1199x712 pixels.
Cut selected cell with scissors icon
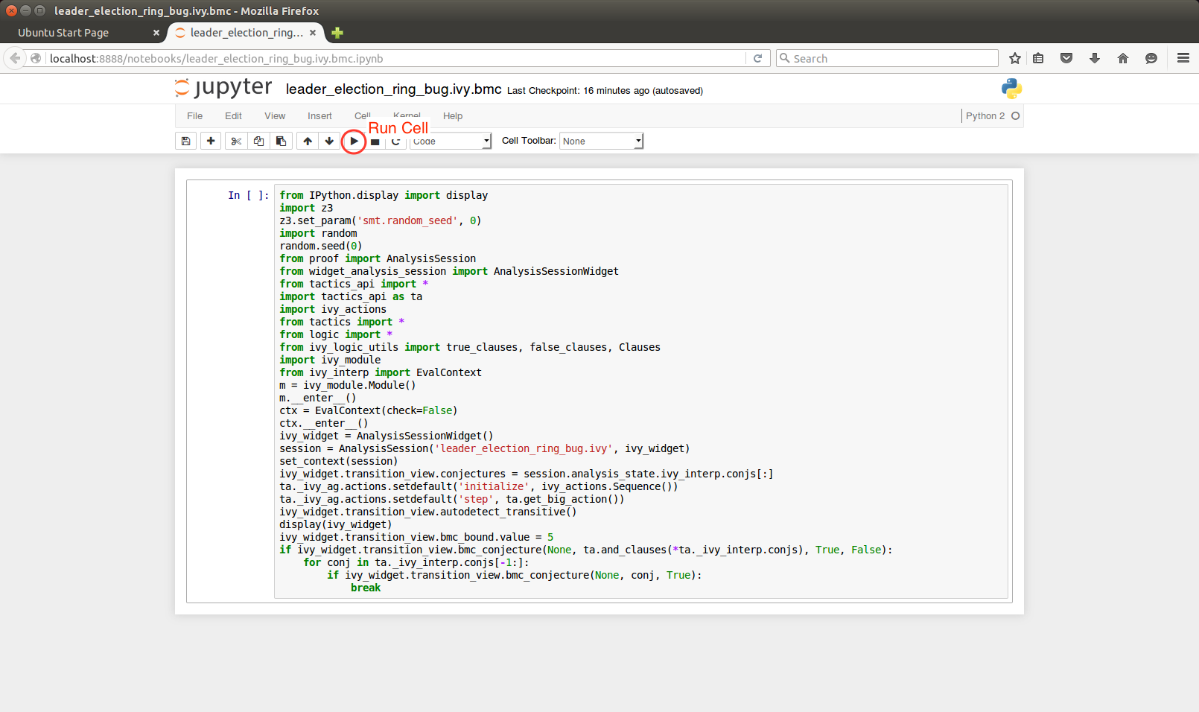point(236,141)
